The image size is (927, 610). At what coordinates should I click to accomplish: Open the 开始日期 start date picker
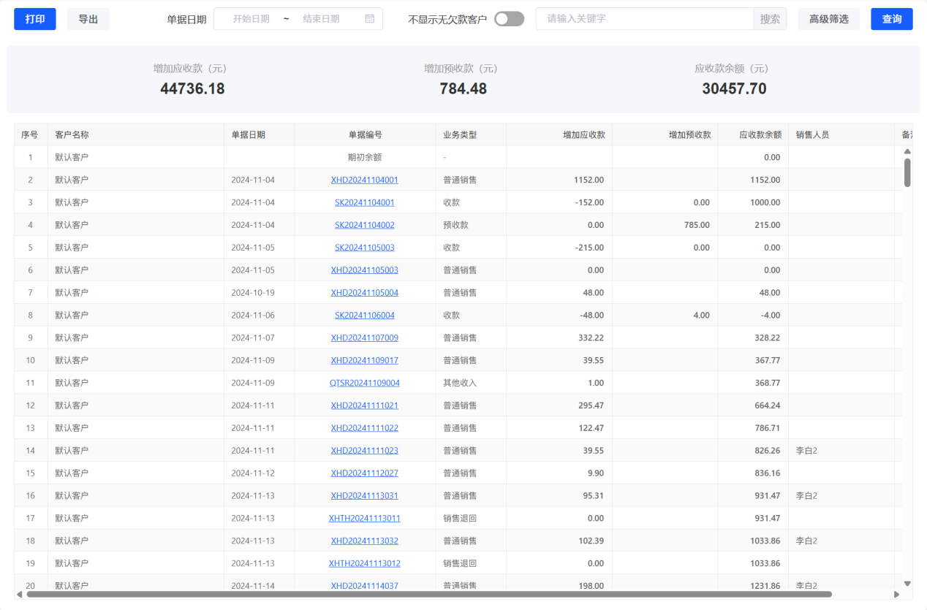pyautogui.click(x=251, y=19)
